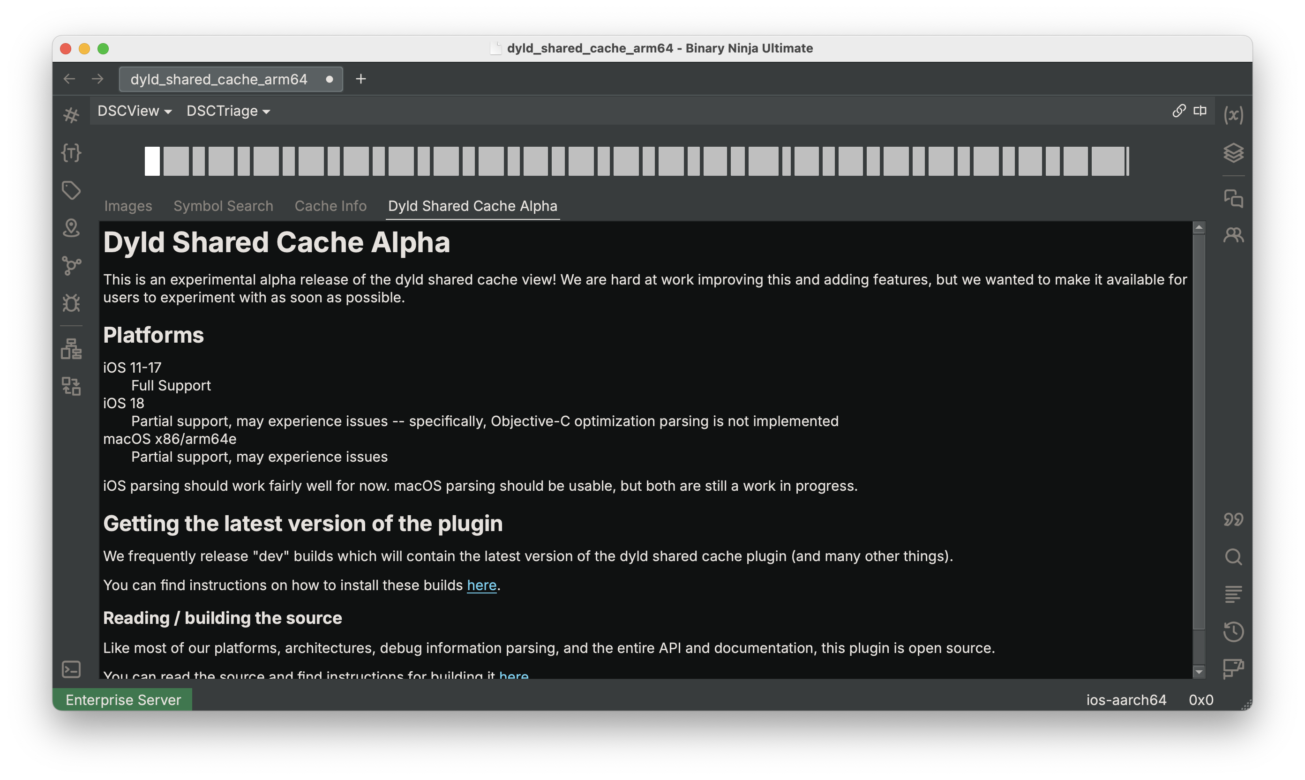Close the dyld_shared_cache_arm64 tab via dot
Screen dimensions: 1305x780
(x=330, y=79)
